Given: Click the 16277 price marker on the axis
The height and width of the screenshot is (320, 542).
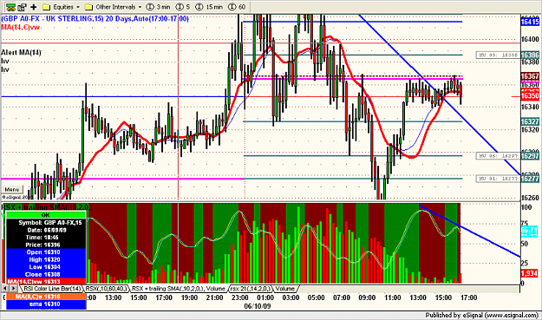Looking at the screenshot, I should (530, 179).
